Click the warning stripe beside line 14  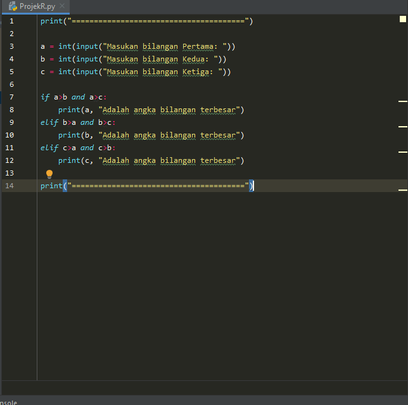point(402,190)
